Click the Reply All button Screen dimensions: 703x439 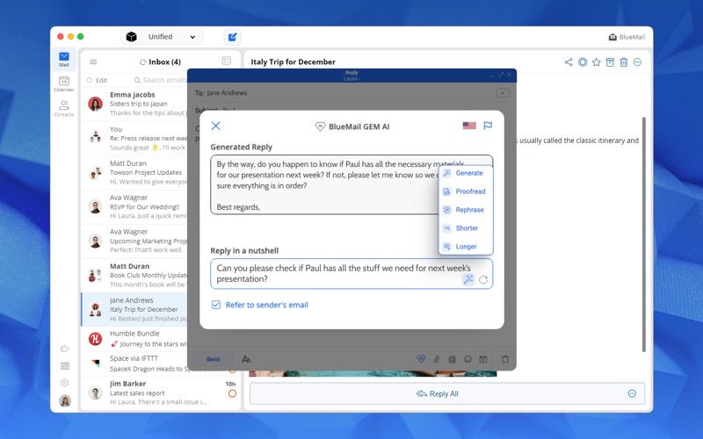pyautogui.click(x=437, y=393)
